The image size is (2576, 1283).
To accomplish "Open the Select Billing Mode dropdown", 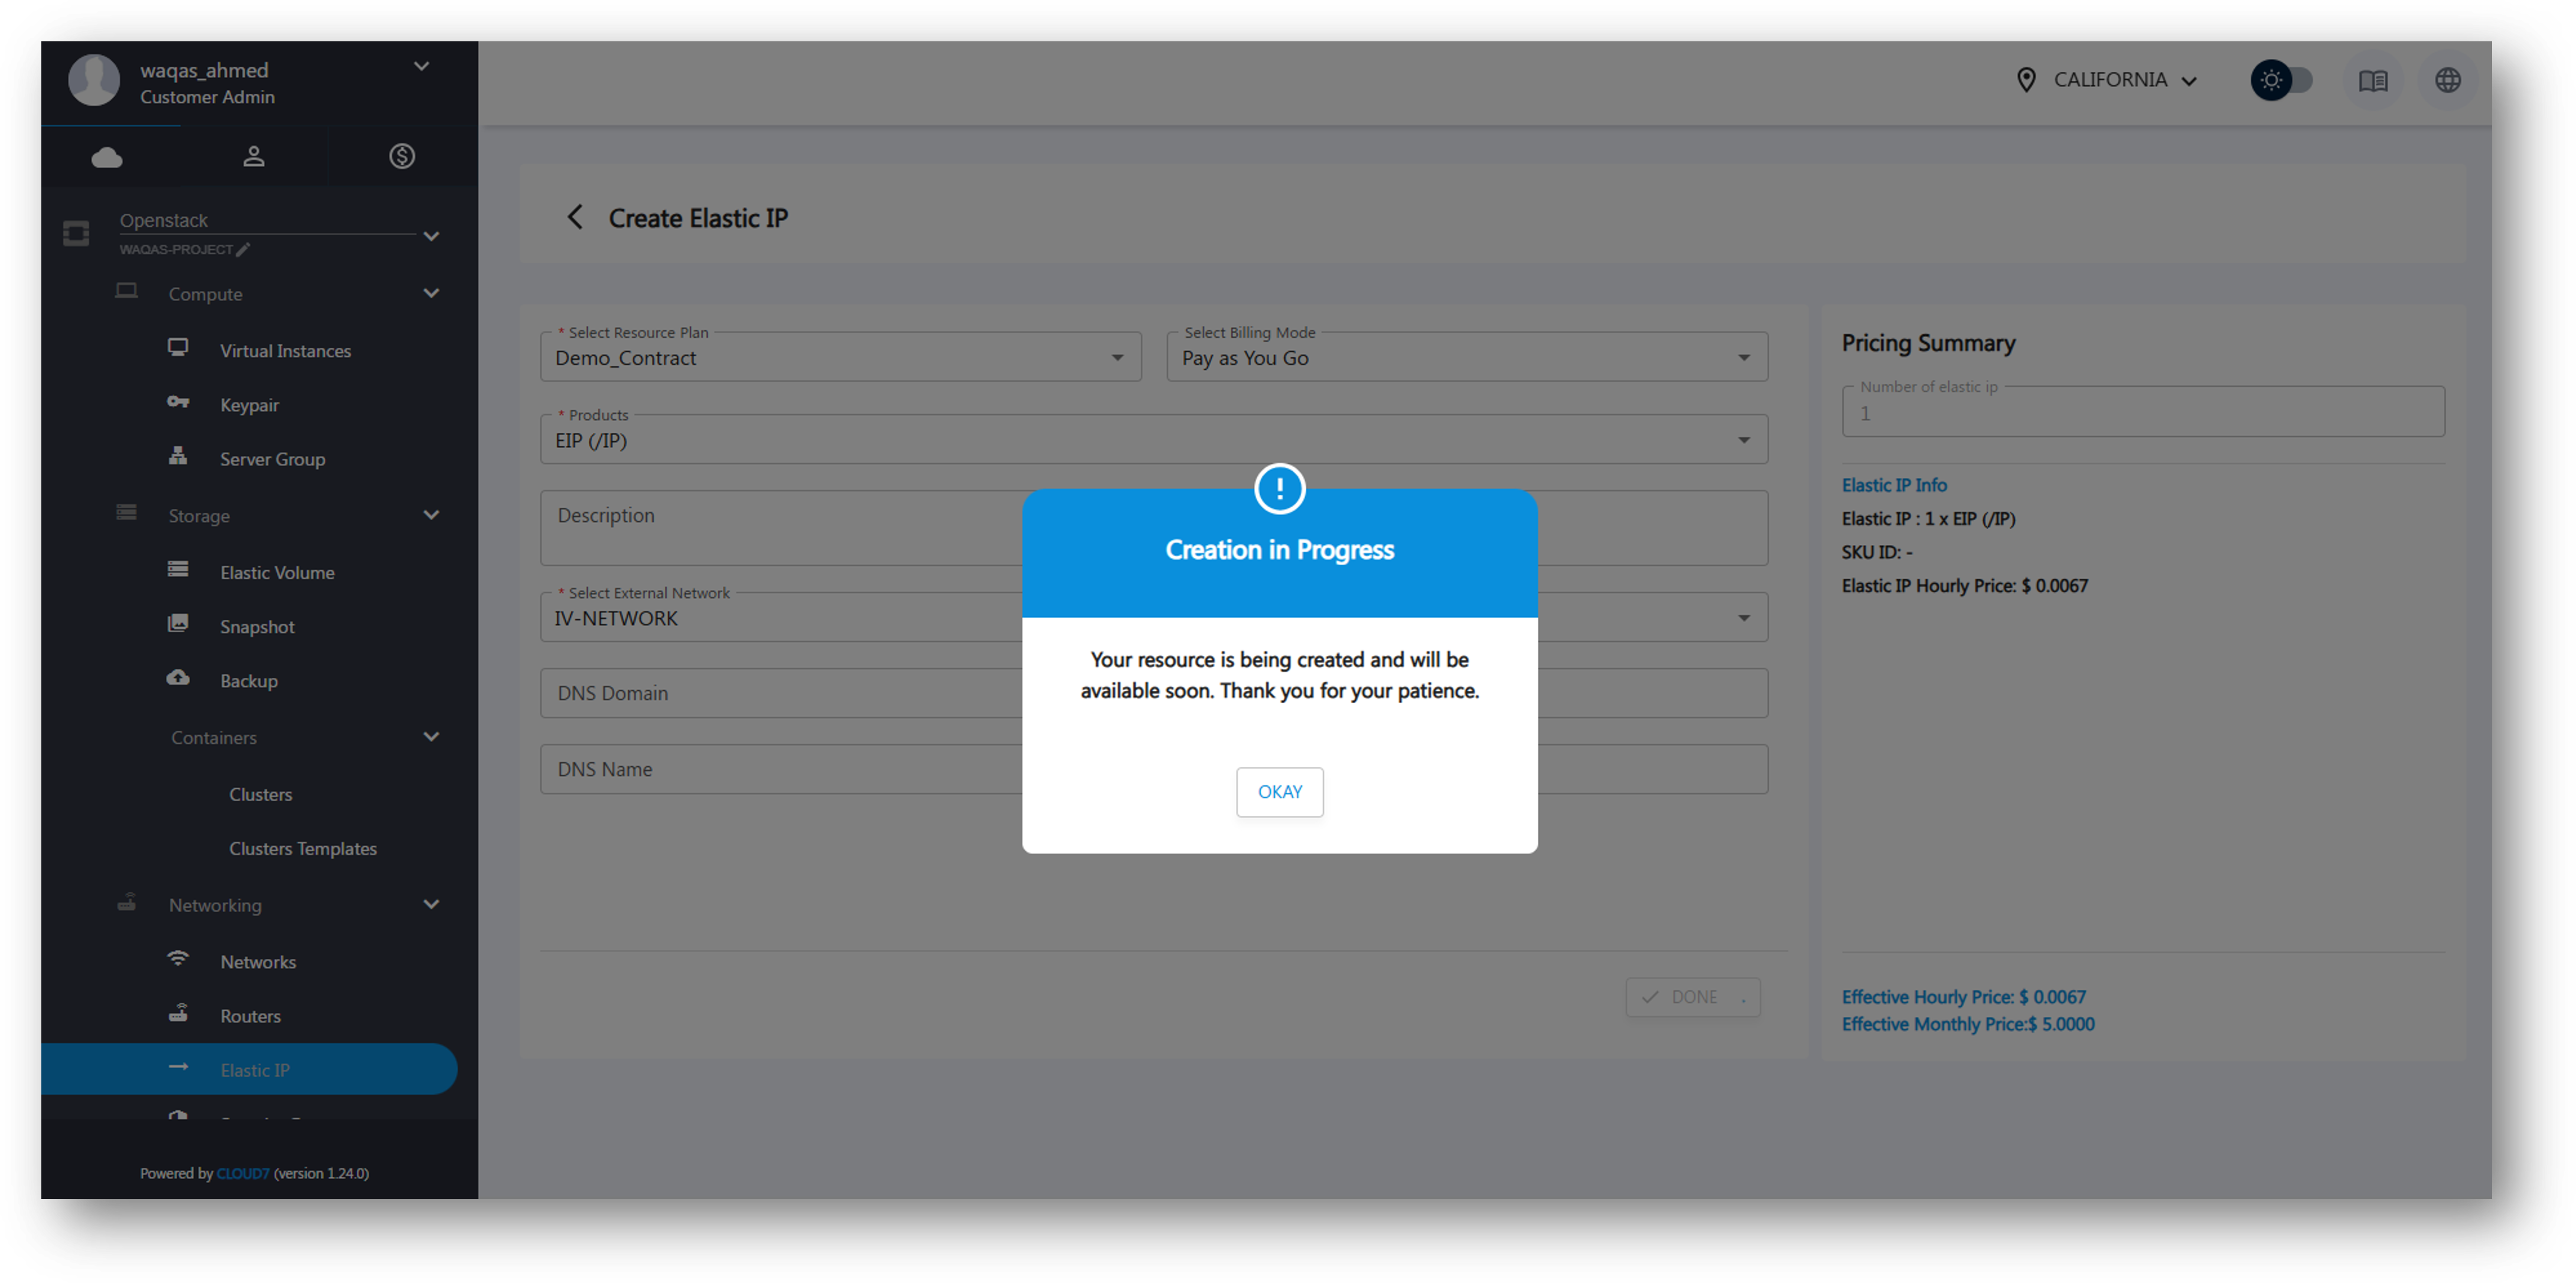I will tap(1466, 358).
